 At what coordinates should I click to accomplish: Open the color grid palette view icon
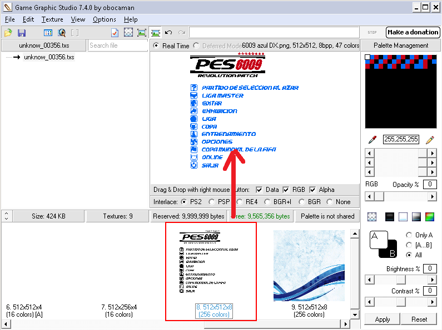[x=48, y=33]
